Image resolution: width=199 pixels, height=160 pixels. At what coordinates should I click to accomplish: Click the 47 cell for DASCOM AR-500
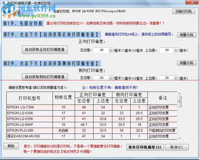(84, 136)
